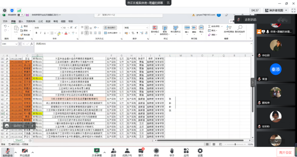Click the red Leave Meeting button
297x157 pixels.
click(285, 152)
